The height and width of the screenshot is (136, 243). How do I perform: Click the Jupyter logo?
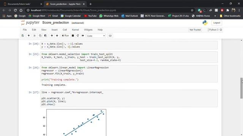(x=30, y=23)
